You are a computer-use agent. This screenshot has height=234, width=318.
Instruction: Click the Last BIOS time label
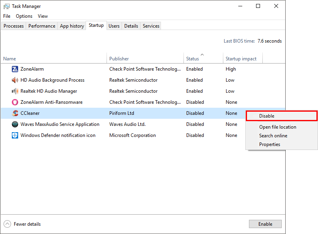pos(239,41)
